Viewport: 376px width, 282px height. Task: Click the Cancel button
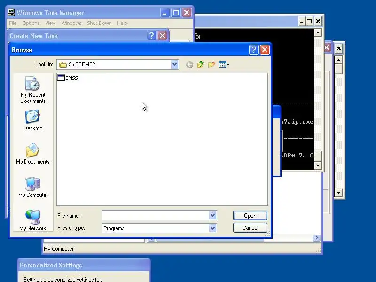[250, 228]
